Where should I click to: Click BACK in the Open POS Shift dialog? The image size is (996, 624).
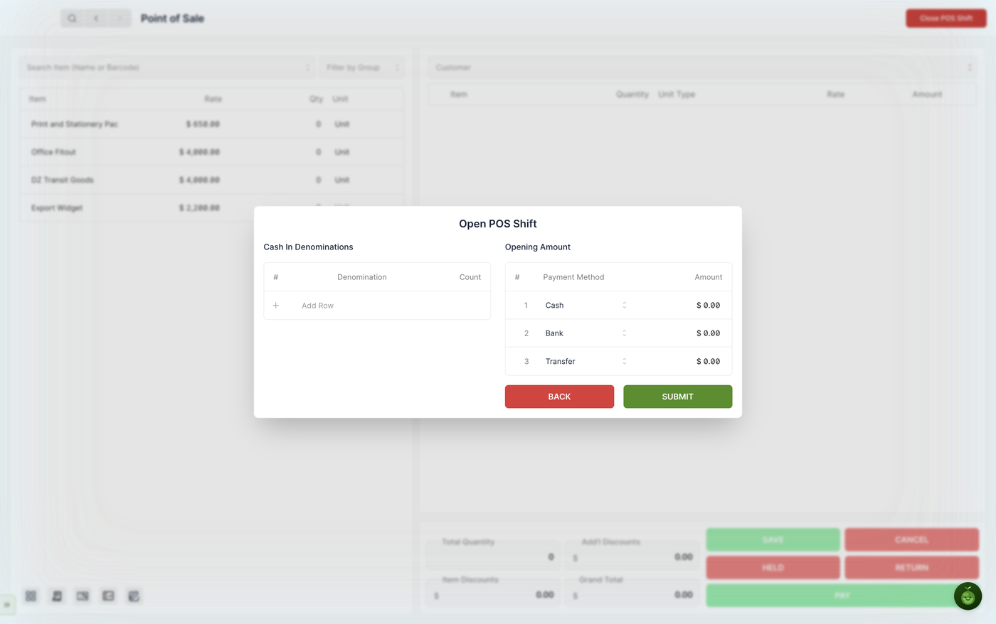[x=559, y=397]
